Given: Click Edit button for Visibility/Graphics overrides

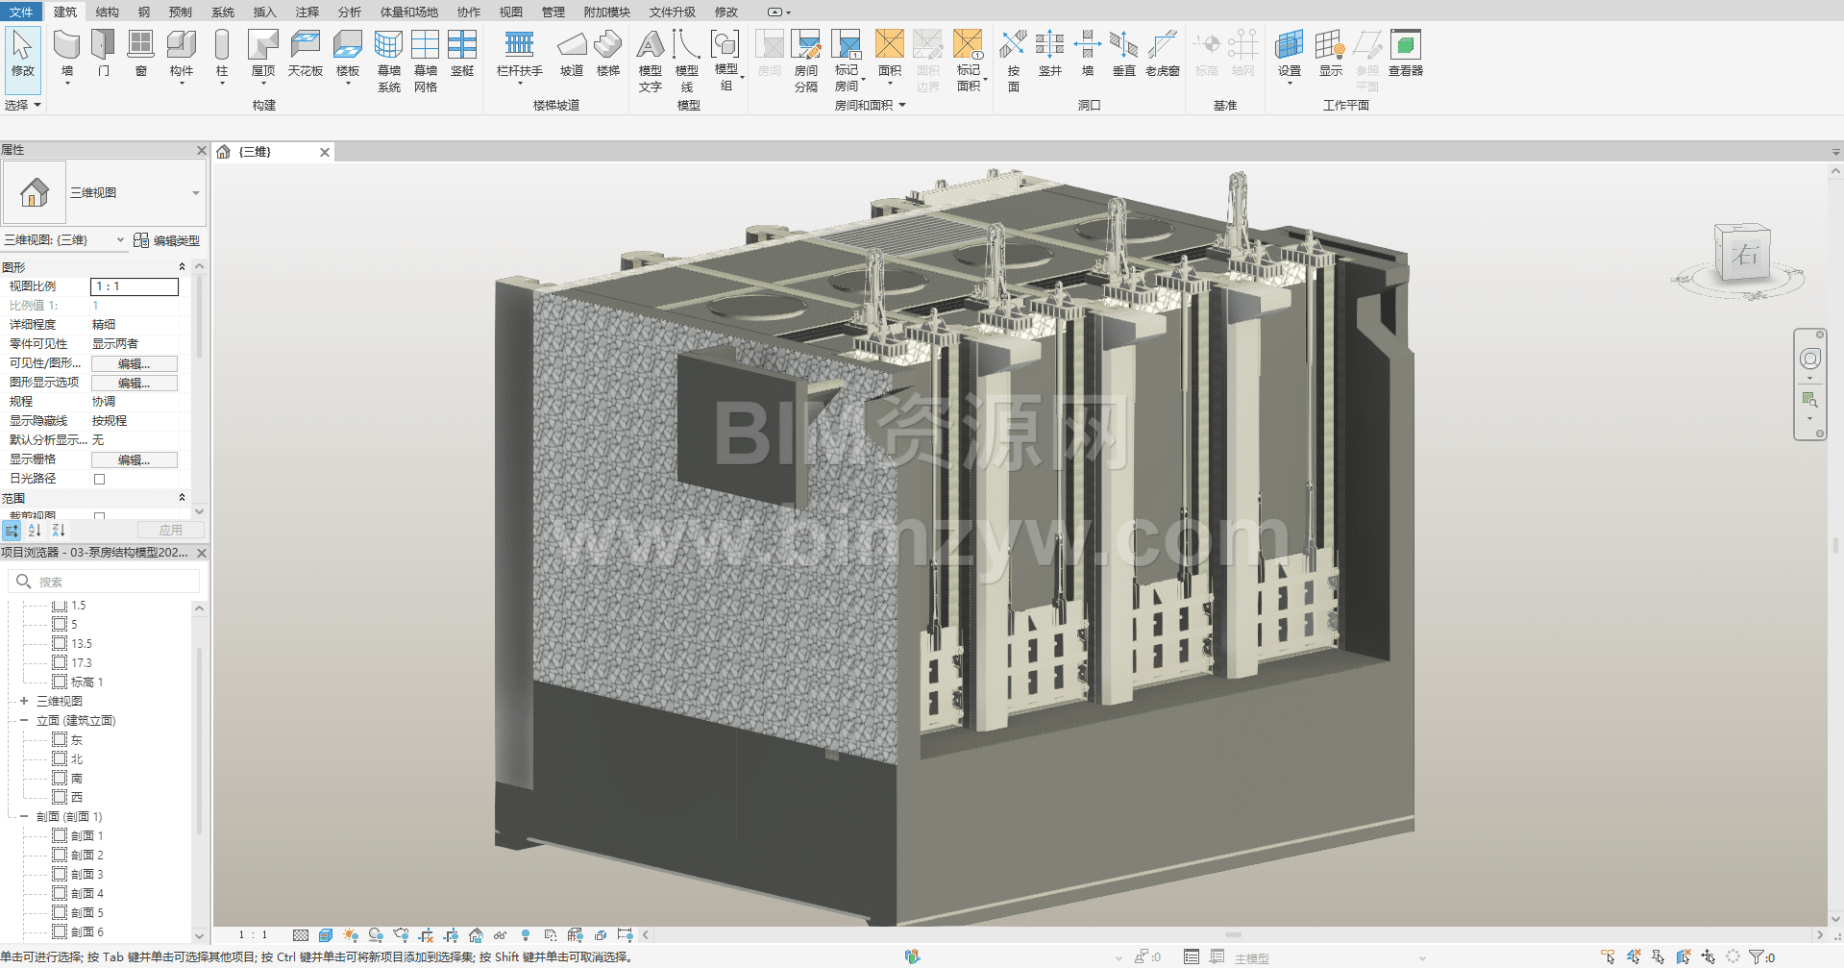Looking at the screenshot, I should coord(134,363).
